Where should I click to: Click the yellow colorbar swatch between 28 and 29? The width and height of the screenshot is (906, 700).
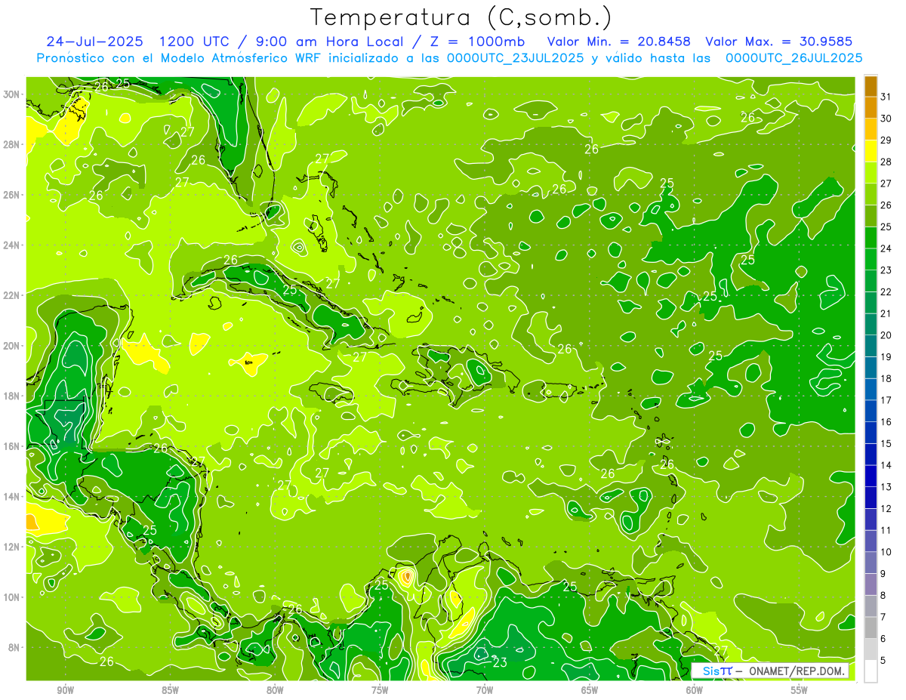tap(871, 150)
